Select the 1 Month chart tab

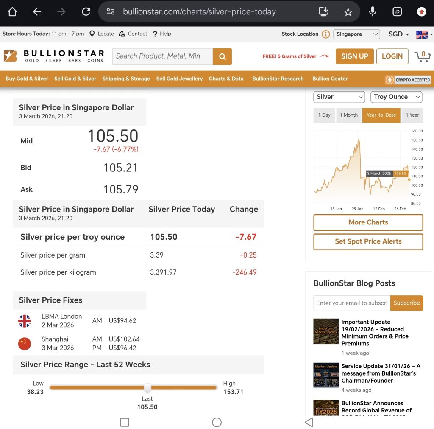349,115
